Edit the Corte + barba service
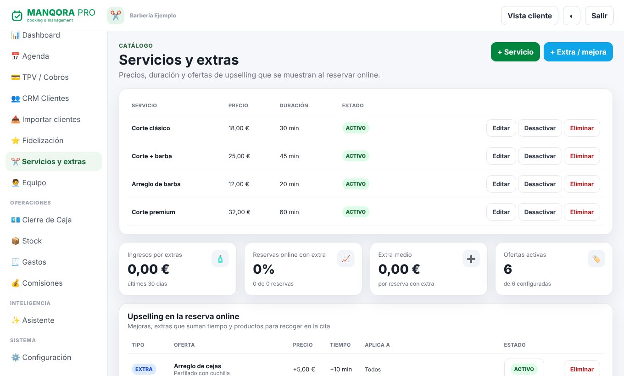 [x=501, y=156]
